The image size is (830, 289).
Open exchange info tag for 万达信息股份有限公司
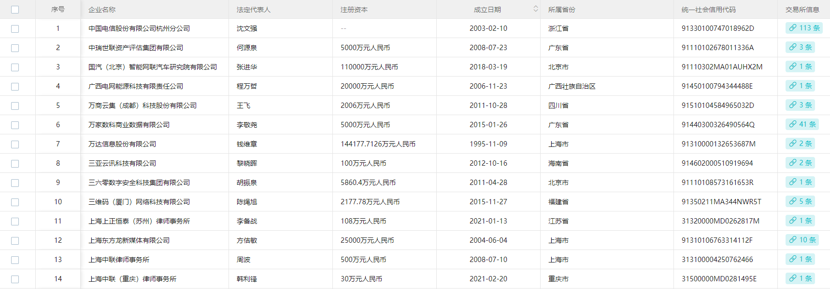[800, 144]
